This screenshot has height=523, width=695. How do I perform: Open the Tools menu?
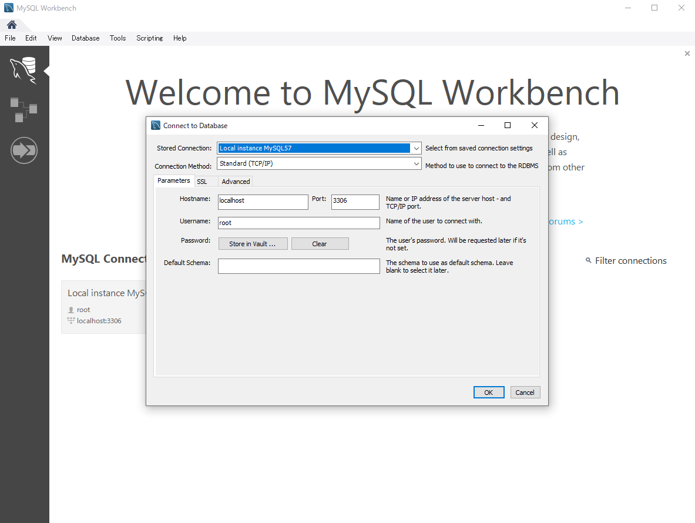tap(118, 38)
